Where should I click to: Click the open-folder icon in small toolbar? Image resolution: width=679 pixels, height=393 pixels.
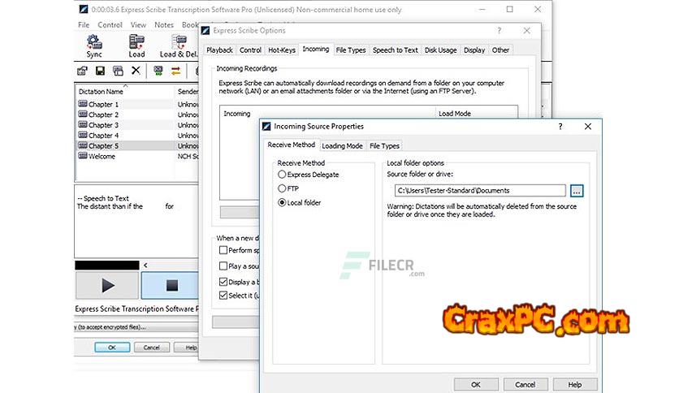coord(82,71)
